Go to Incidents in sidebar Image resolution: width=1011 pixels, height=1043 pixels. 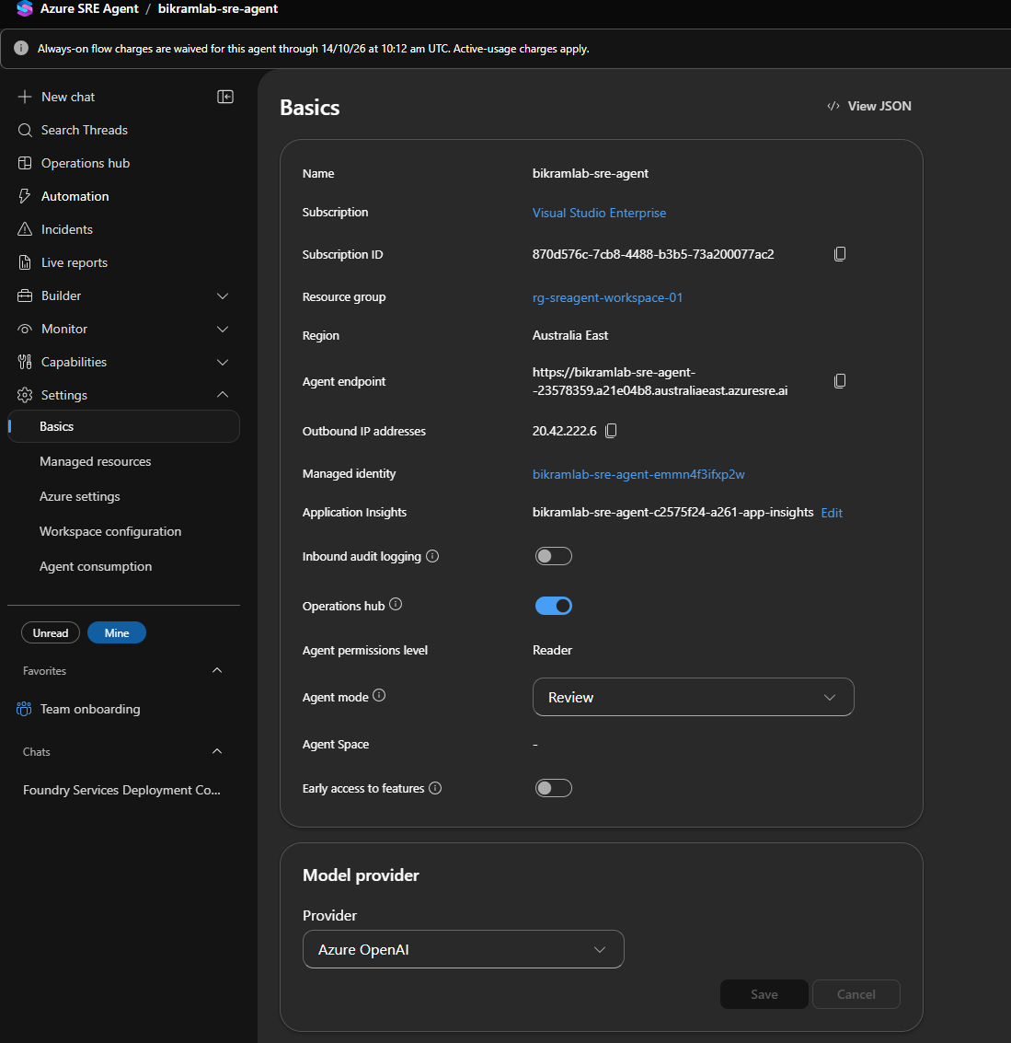click(66, 229)
